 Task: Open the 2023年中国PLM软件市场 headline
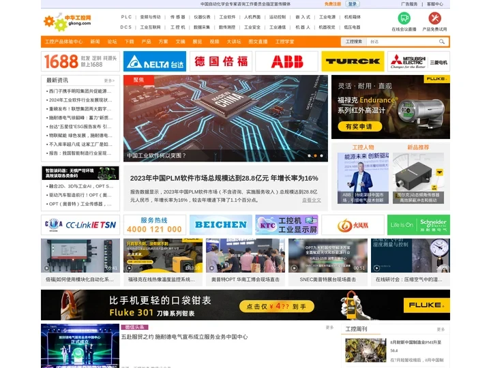pos(224,179)
